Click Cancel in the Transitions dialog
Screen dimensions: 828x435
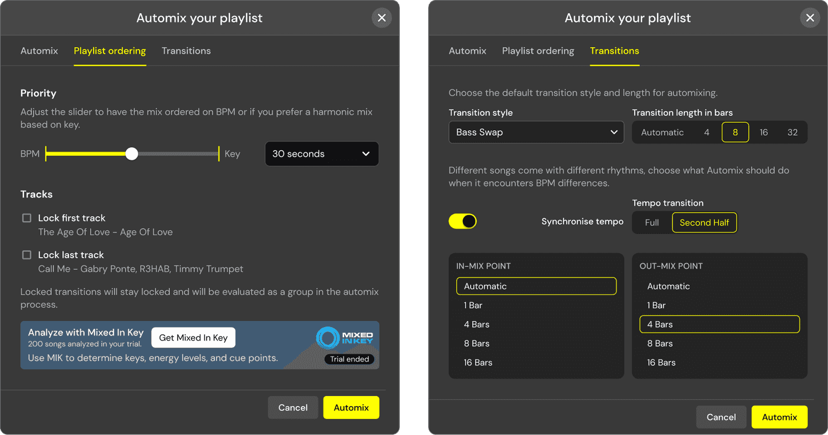coord(721,417)
